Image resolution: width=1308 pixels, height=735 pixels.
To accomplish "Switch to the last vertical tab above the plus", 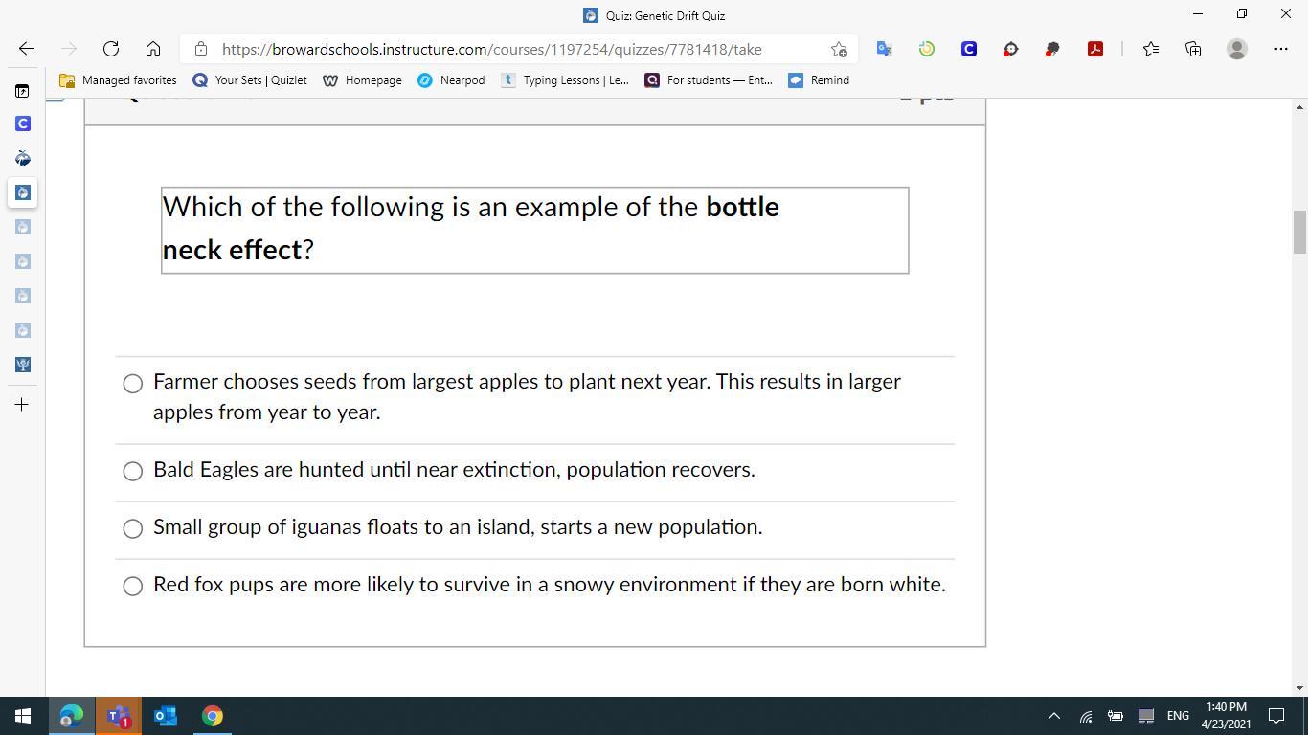I will (x=22, y=365).
